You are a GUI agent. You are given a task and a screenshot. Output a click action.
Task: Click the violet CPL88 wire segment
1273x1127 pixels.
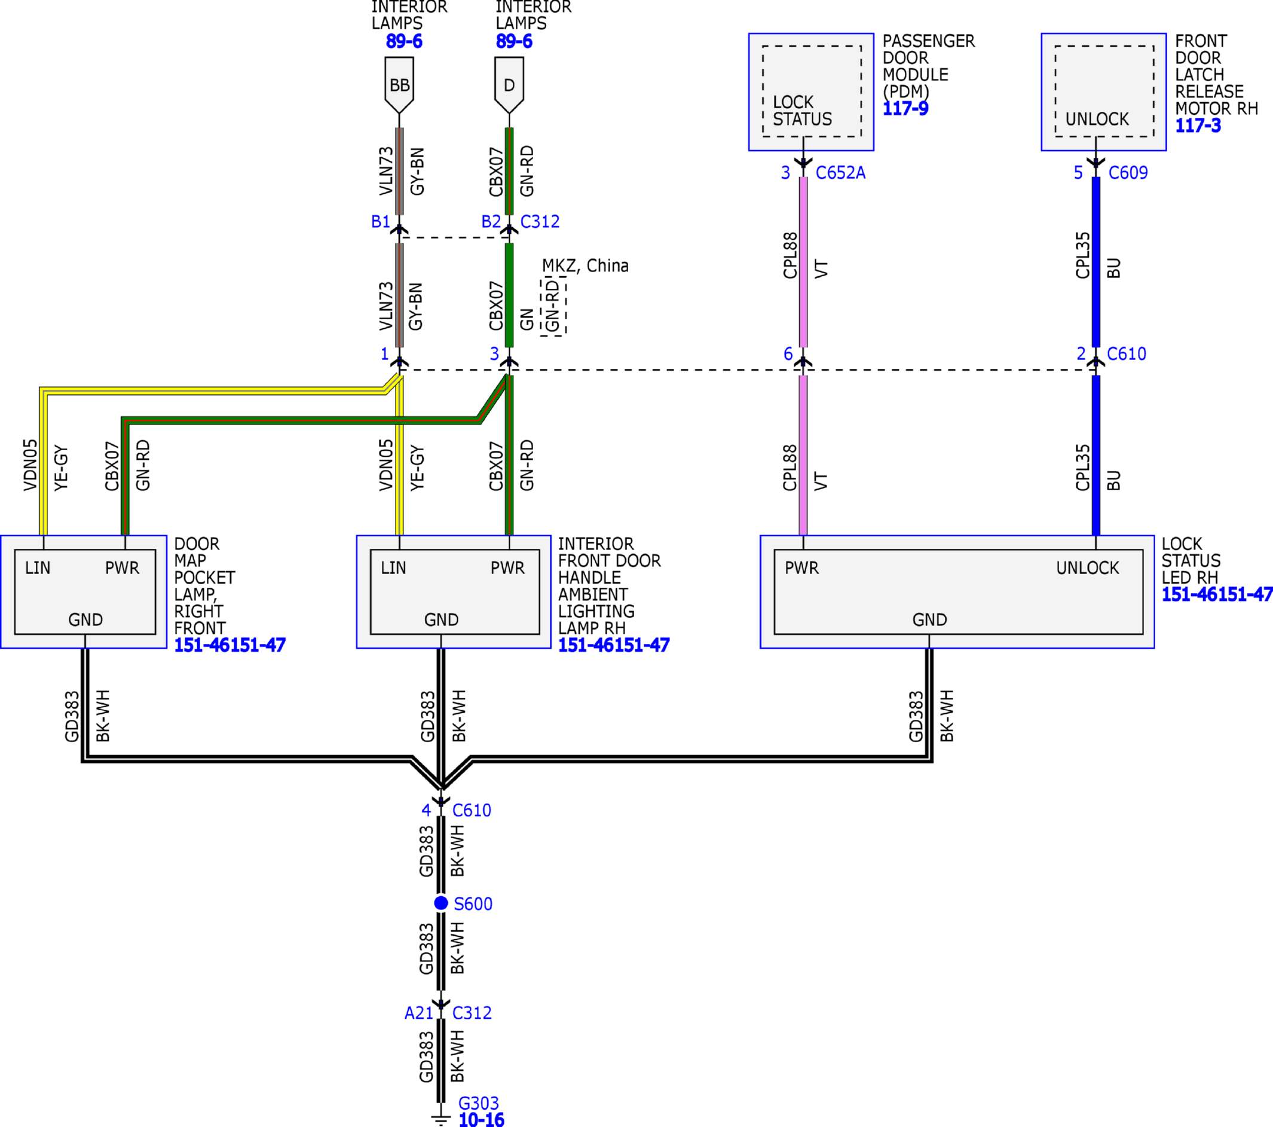click(x=803, y=262)
